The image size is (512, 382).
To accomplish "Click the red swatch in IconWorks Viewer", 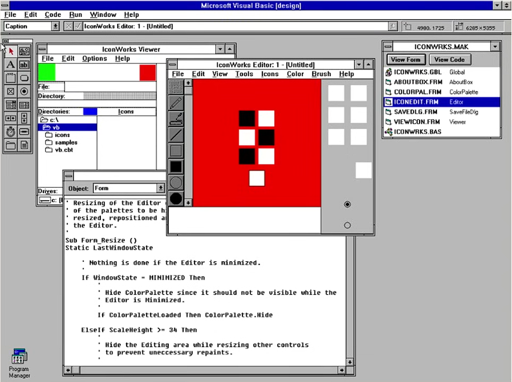I will tap(147, 73).
